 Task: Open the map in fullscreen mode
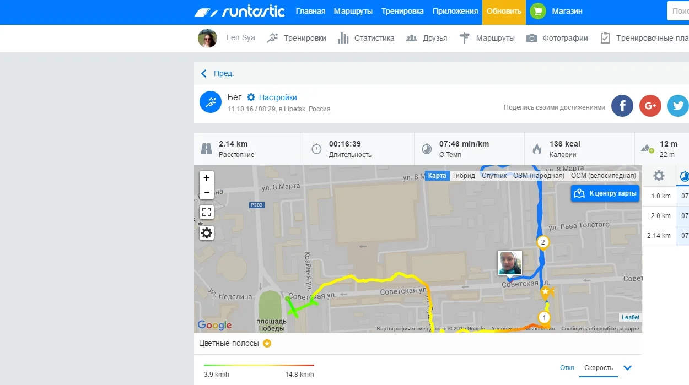click(x=207, y=213)
